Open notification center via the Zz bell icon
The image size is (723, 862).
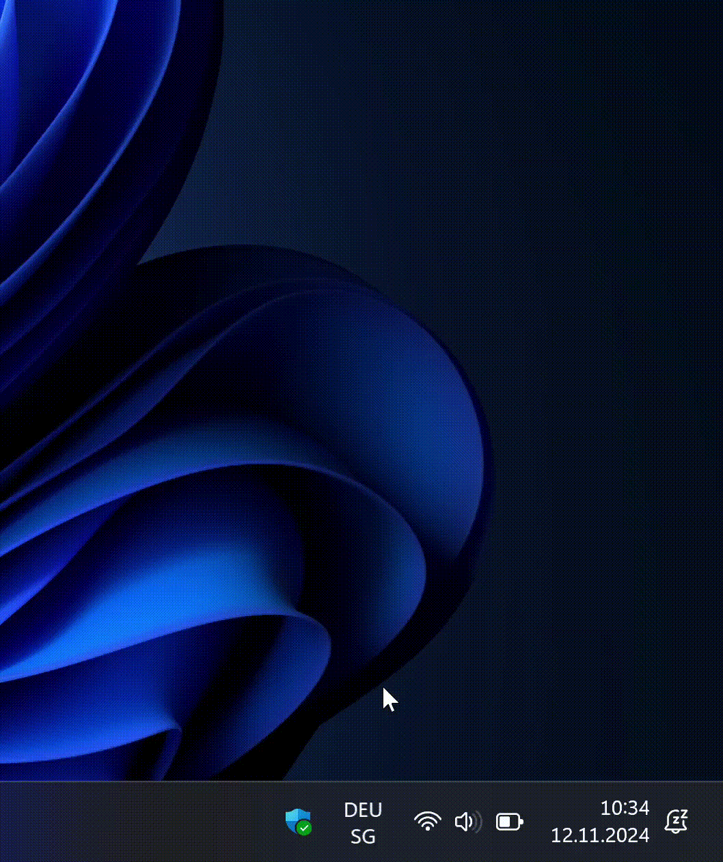pos(675,822)
